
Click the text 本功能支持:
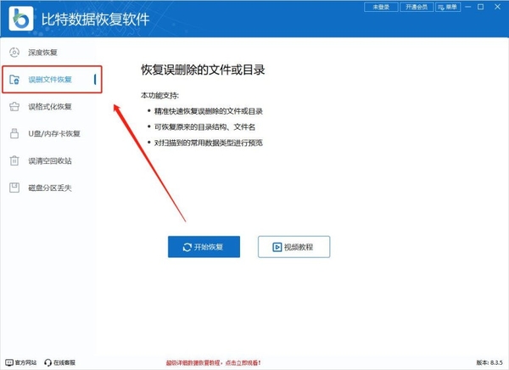coord(159,96)
